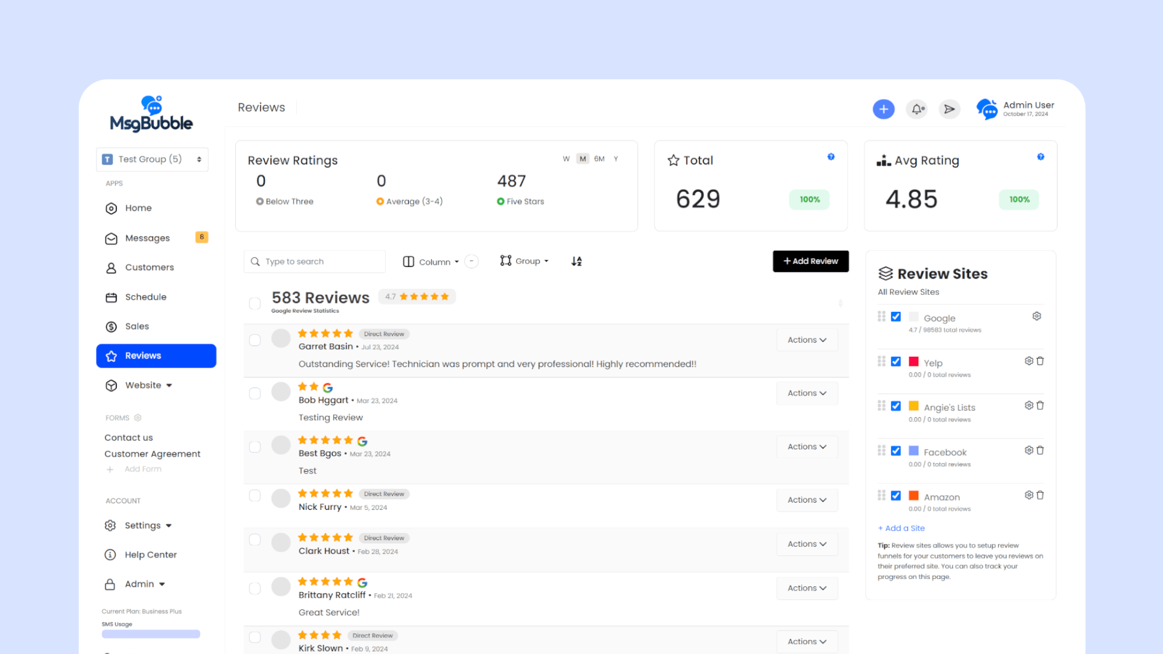Click the Add Review button

coord(810,261)
